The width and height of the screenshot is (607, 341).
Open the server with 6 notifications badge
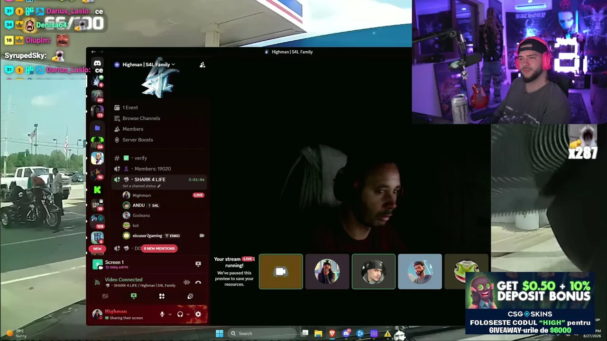pyautogui.click(x=97, y=237)
